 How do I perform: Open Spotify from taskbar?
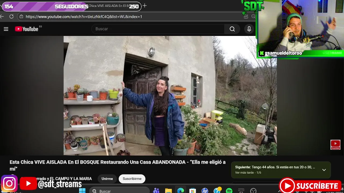pos(229,191)
